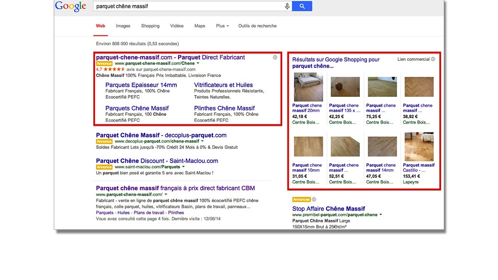The image size is (498, 280).
Task: Click the 47,05 € price
Action: [x=374, y=176]
